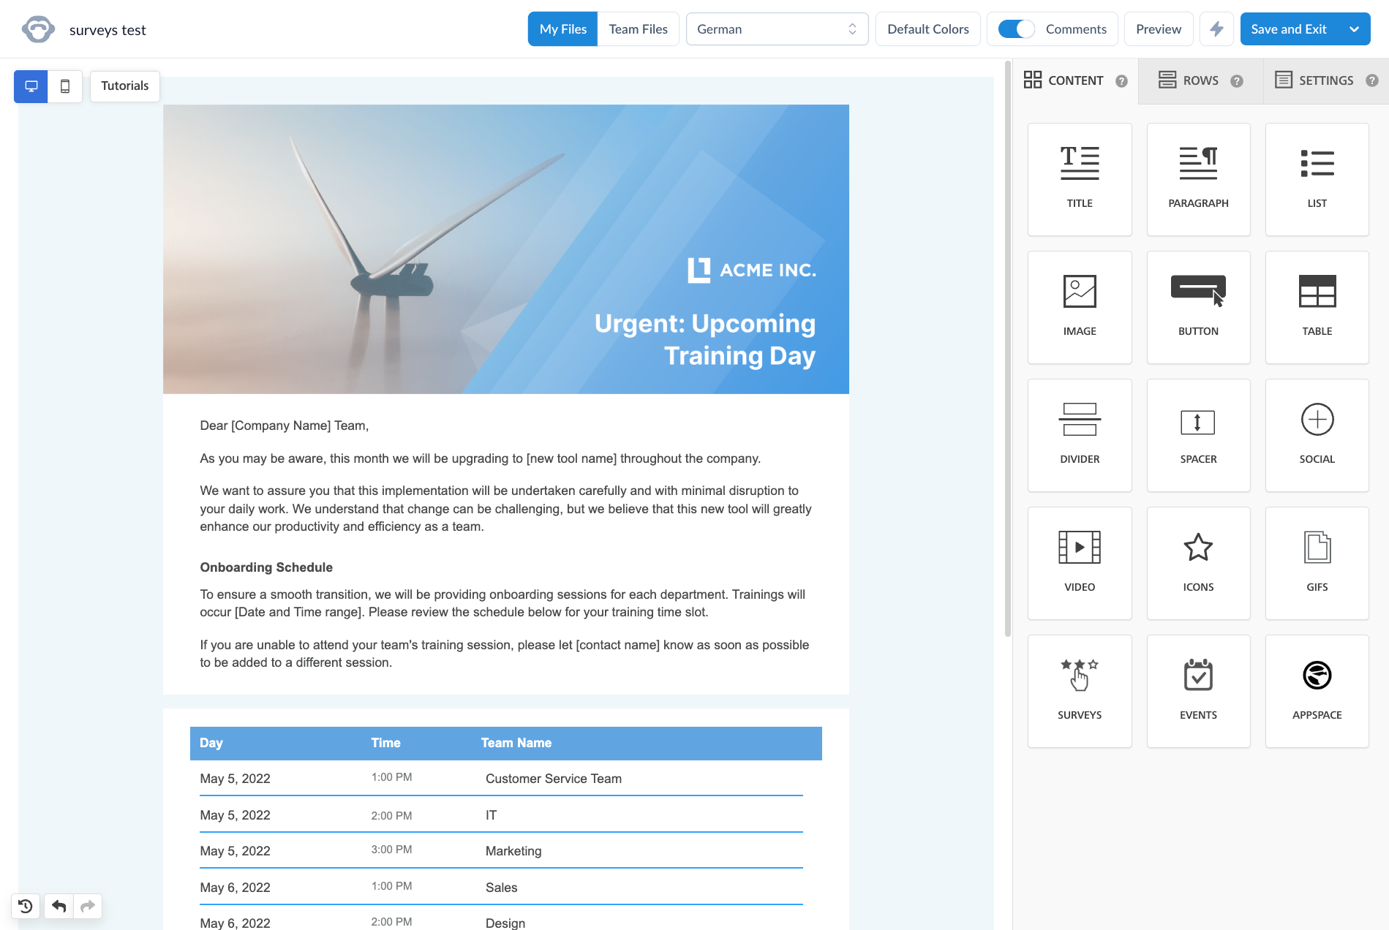Select the Team Files tab
1389x930 pixels.
[639, 29]
